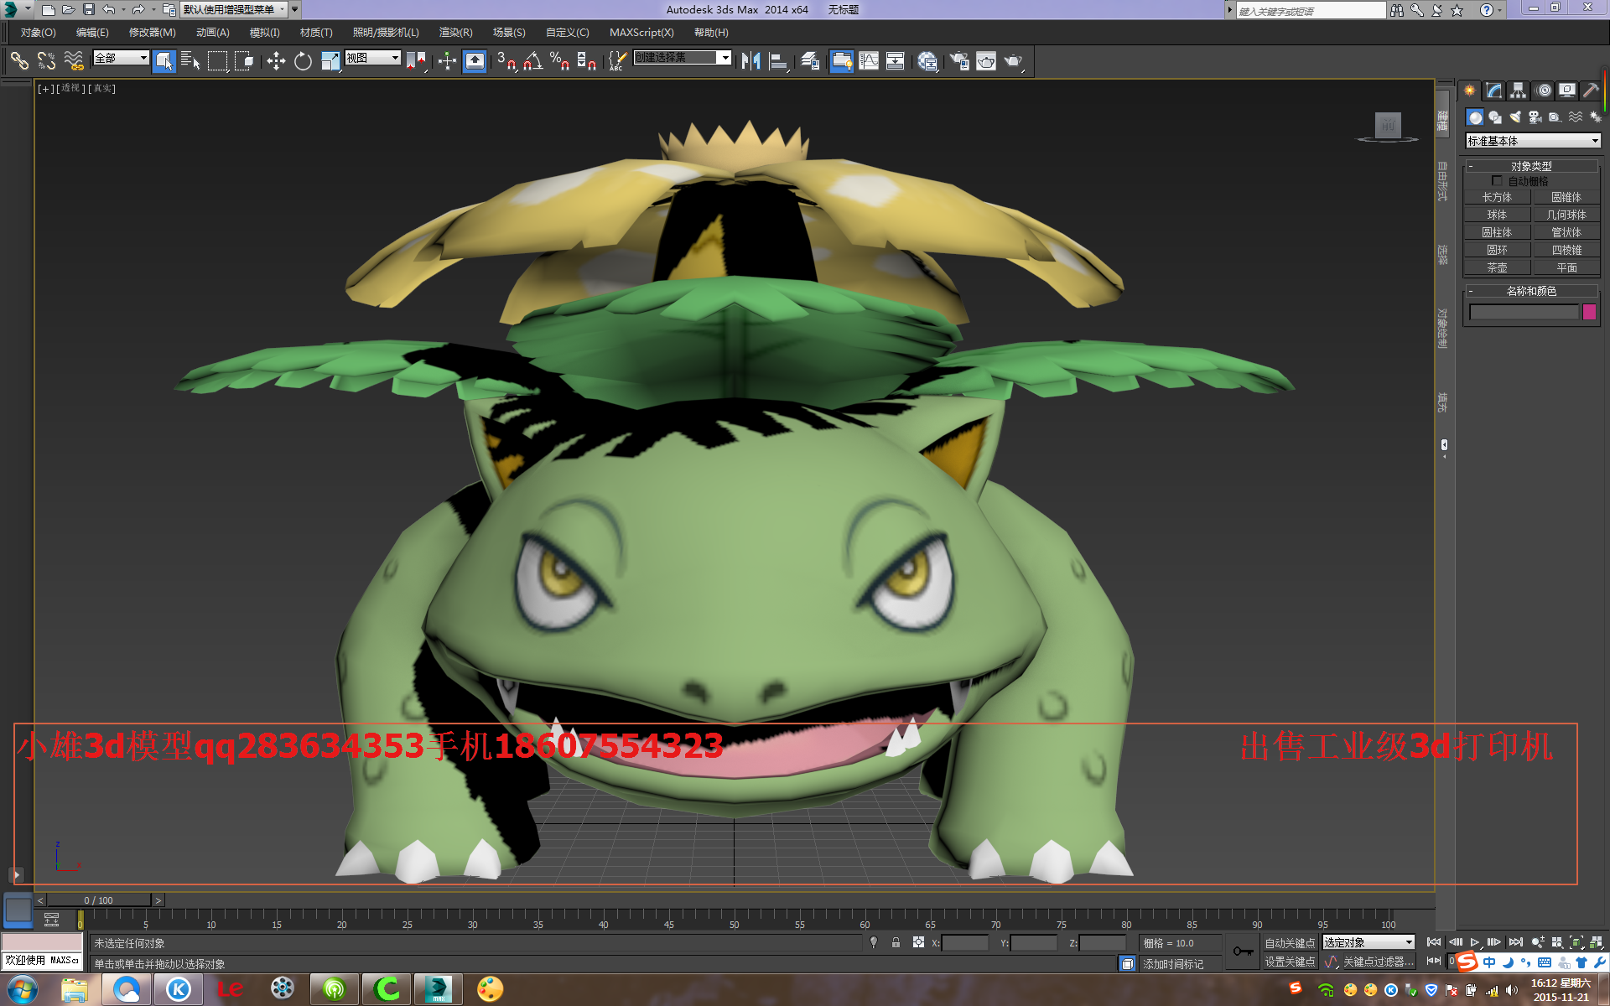Click the Unlink Selection icon
Image resolution: width=1610 pixels, height=1006 pixels.
[46, 60]
